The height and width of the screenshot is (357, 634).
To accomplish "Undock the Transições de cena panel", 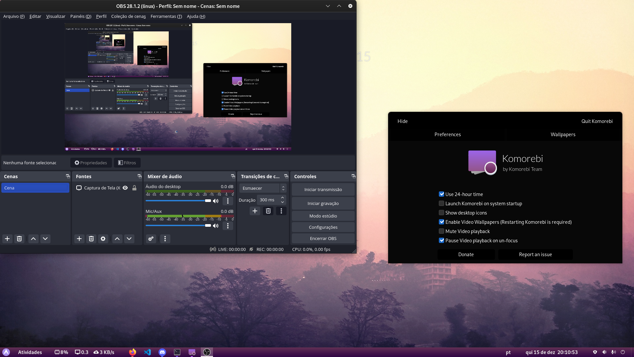I will (x=286, y=176).
